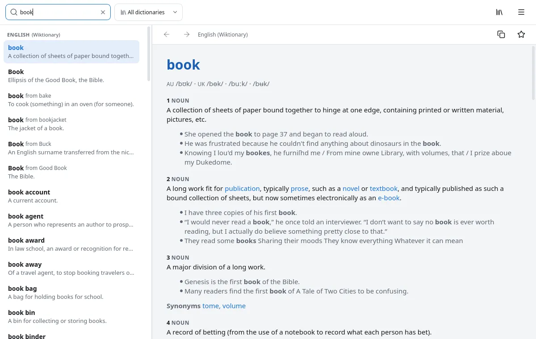Select the 'book bag' result
Viewport: 536px width, 339px height.
point(71,293)
